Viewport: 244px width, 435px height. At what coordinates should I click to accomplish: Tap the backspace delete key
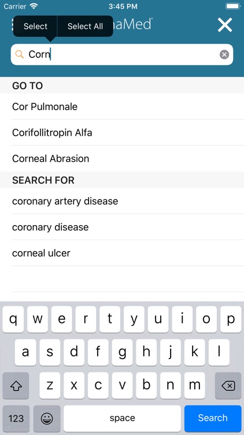coord(228,386)
